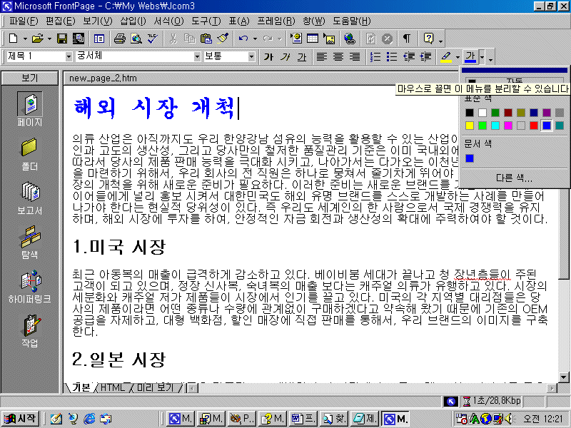
Task: Click the Refresh toolbar icon
Action: (x=370, y=39)
